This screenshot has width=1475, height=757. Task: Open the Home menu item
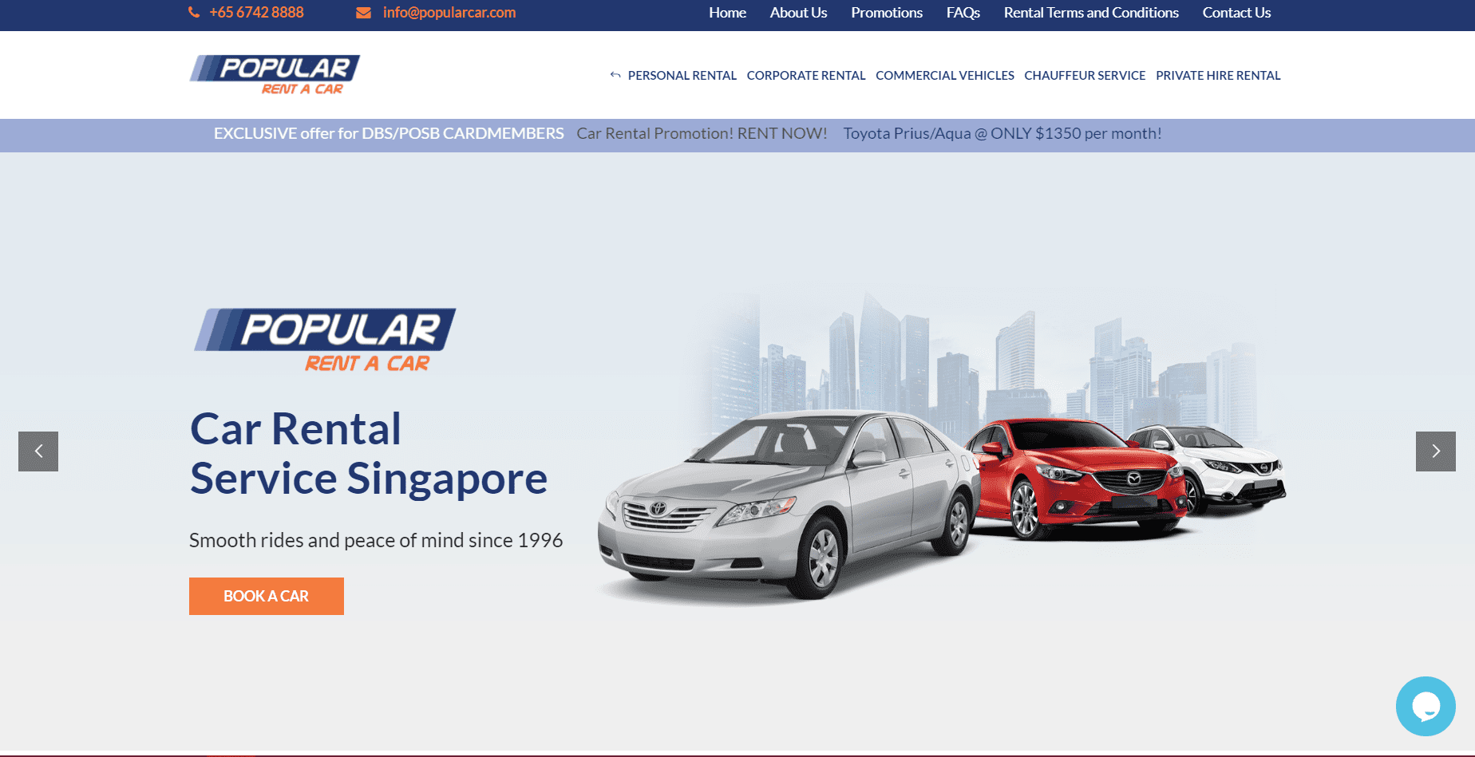727,13
